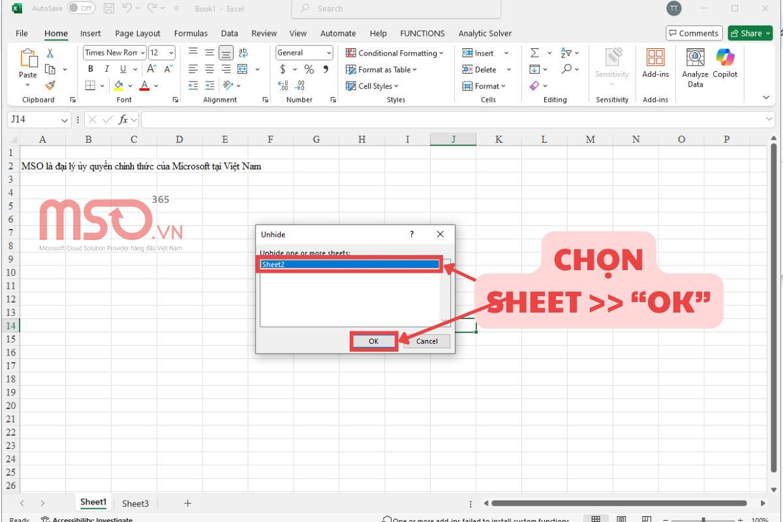Toggle the AutoSave switch

tap(81, 8)
